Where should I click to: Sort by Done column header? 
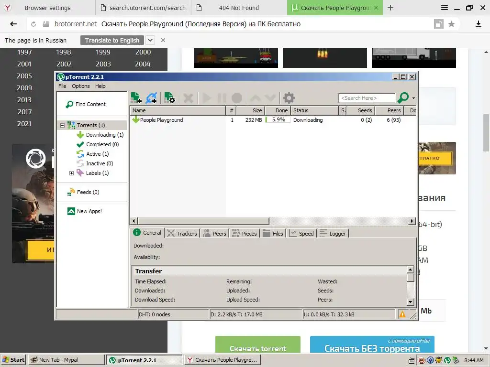278,110
